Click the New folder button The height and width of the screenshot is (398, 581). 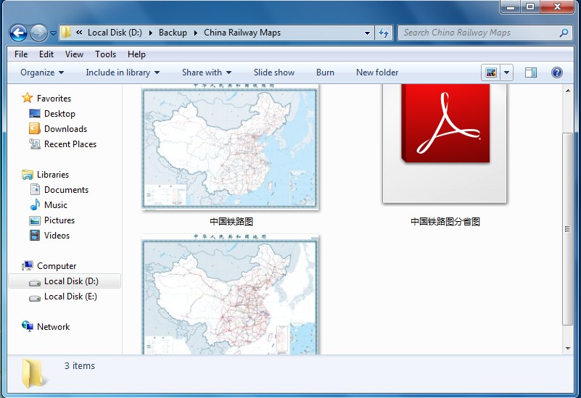[x=377, y=72]
